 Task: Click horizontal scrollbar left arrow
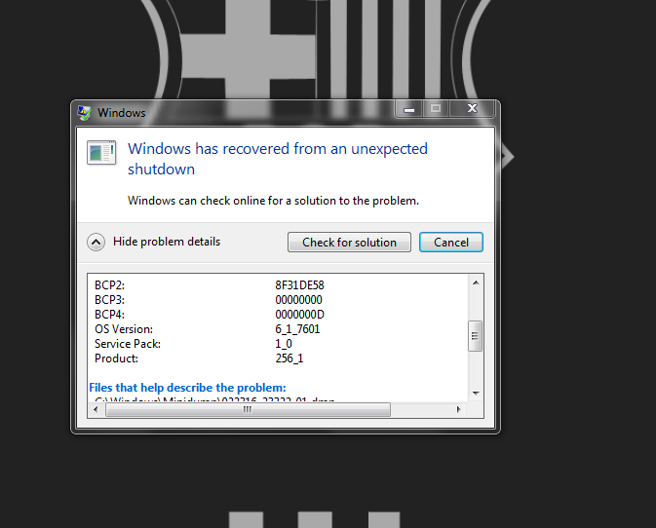coord(95,409)
